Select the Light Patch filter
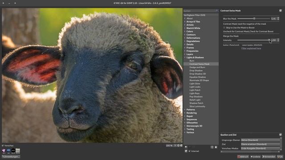Screen dimensions: 285x160 tap(195, 90)
